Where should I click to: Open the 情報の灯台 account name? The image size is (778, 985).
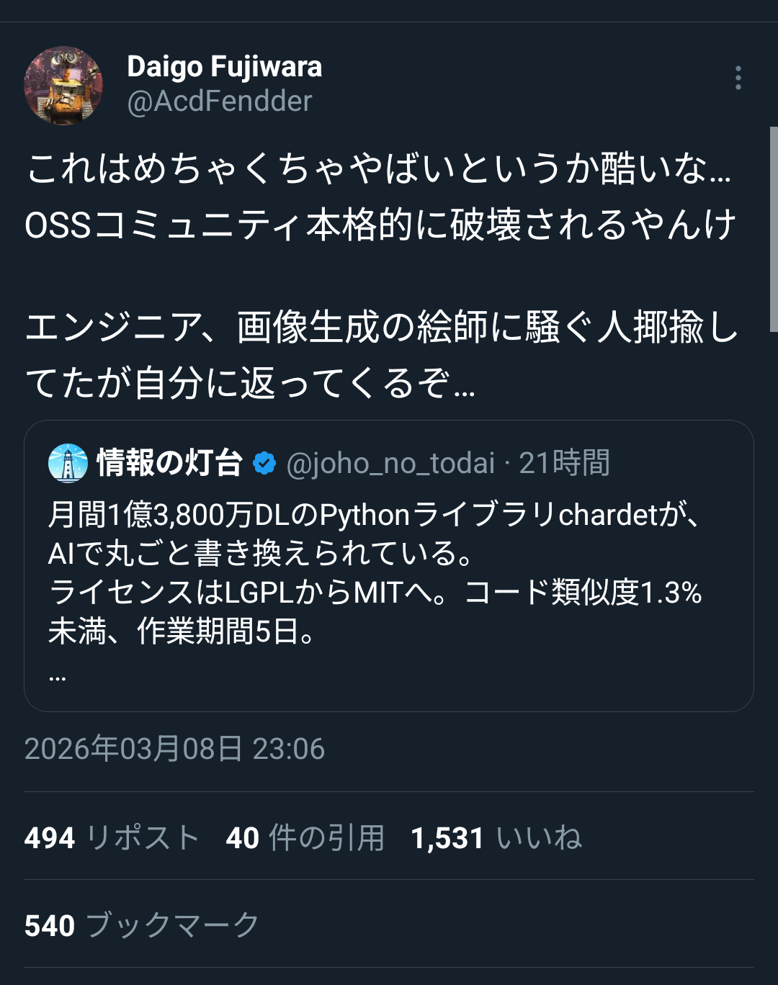coord(170,463)
